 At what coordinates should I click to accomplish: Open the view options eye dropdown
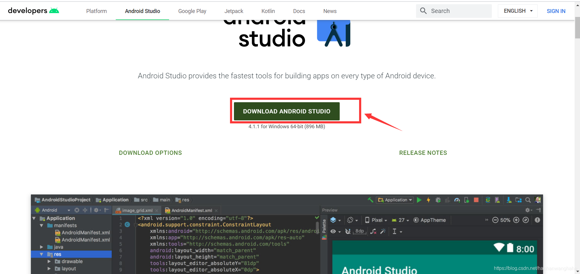[x=335, y=231]
